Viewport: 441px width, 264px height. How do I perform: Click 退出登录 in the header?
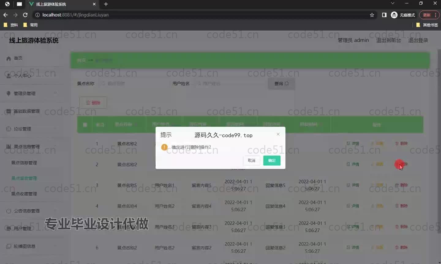coord(418,40)
